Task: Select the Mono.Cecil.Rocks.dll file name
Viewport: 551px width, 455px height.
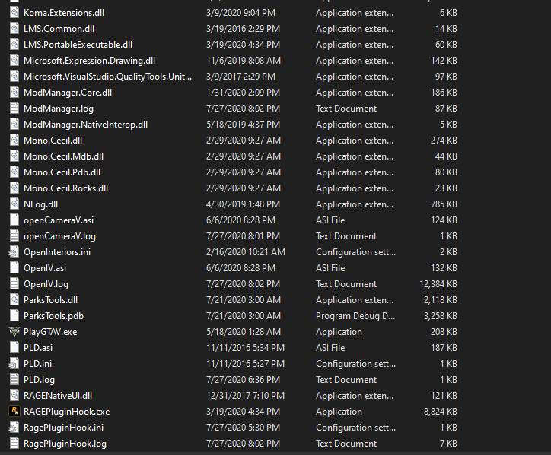Action: pos(65,188)
